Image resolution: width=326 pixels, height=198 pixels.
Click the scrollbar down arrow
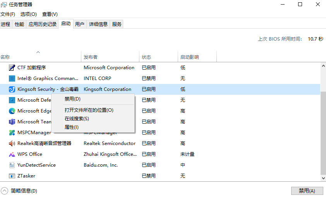(323, 178)
